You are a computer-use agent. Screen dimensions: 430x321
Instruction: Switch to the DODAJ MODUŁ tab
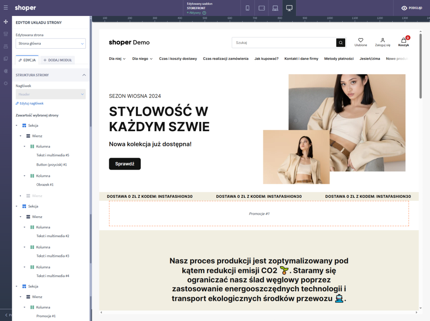[x=58, y=60]
